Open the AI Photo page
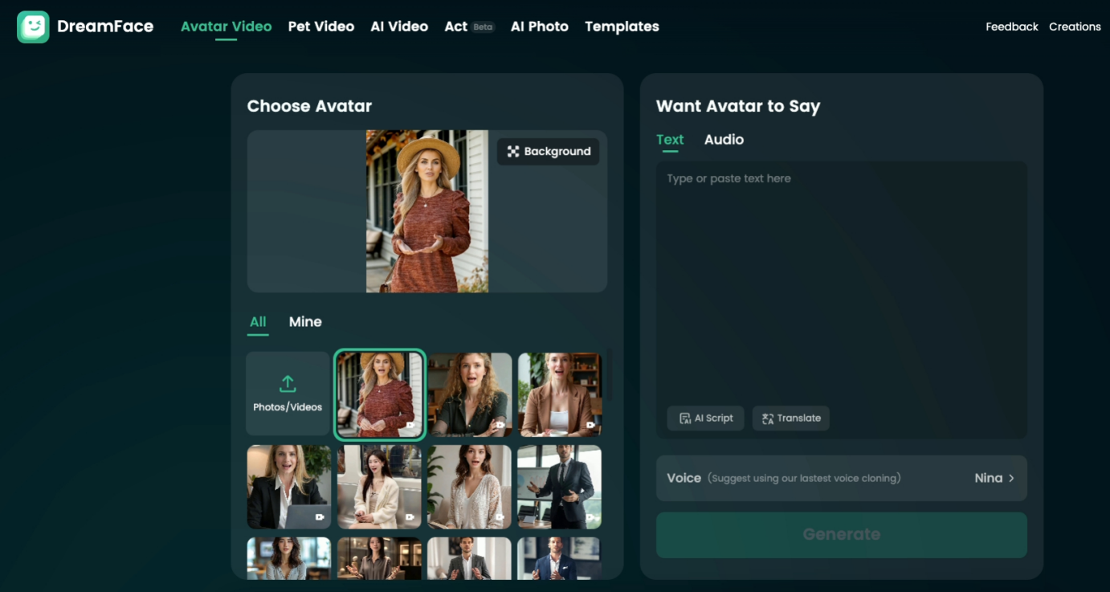Screen dimensions: 1110x592 click(539, 27)
